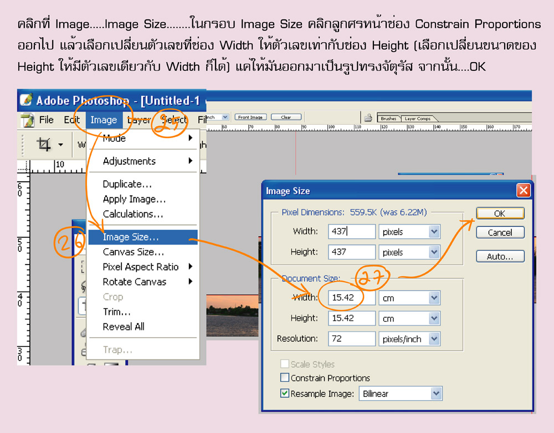Click OK in the Image Size dialog
Image resolution: width=554 pixels, height=433 pixels.
pos(500,213)
